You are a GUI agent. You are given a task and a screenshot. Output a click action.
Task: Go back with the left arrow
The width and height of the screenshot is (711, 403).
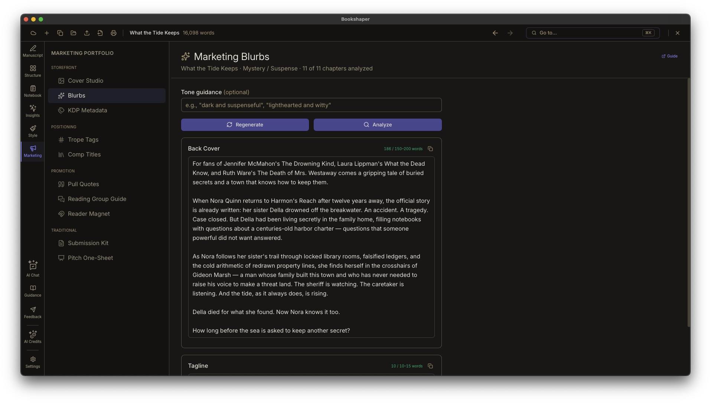[x=495, y=33]
